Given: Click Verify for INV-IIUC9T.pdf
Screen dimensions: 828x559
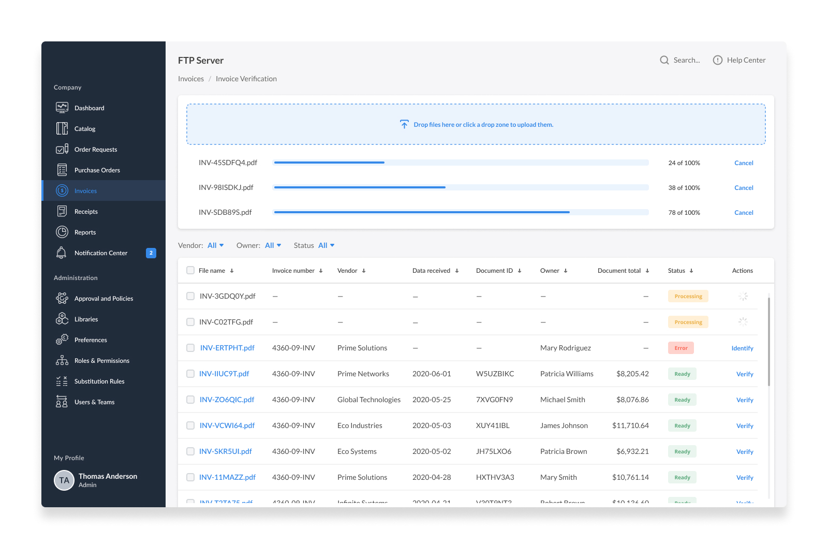Looking at the screenshot, I should 745,374.
